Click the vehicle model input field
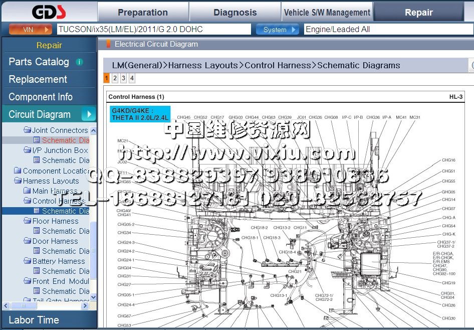 (x=153, y=30)
